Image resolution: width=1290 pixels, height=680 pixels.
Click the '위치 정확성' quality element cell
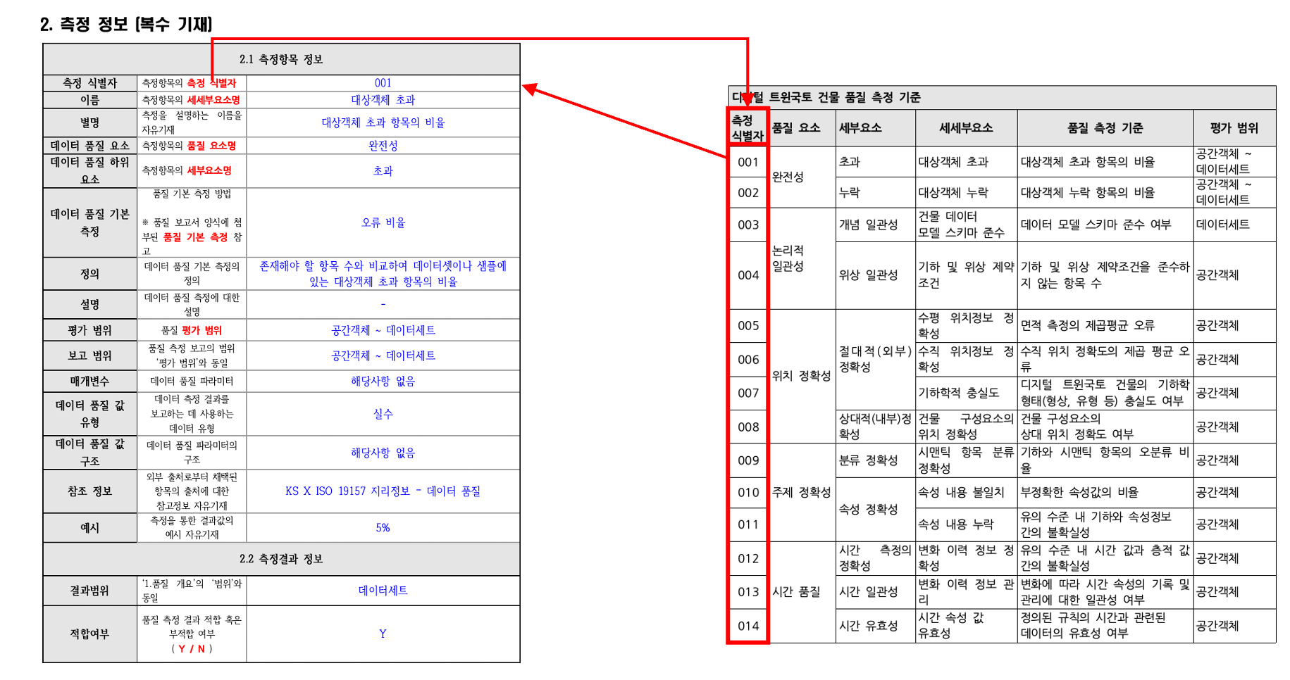point(801,376)
